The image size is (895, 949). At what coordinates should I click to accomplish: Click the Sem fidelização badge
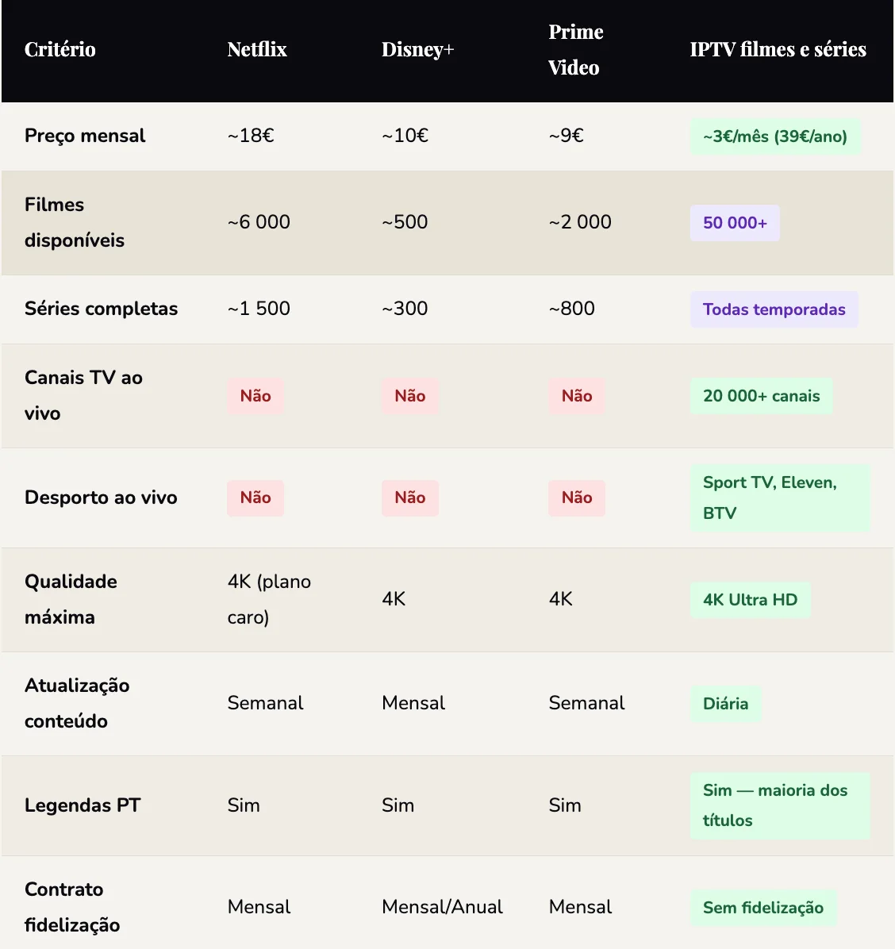coord(762,908)
